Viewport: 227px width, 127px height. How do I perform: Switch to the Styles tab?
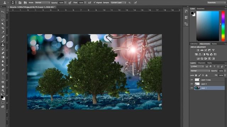point(214,44)
